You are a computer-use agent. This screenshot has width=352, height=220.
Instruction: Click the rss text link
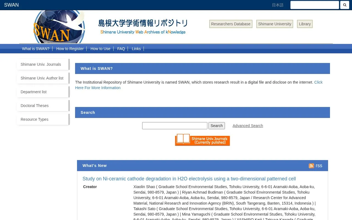(x=319, y=166)
